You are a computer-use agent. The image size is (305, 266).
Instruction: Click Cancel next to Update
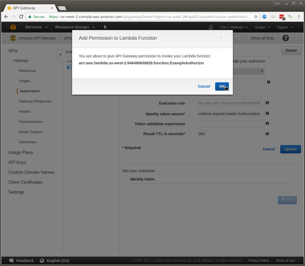[269, 149]
